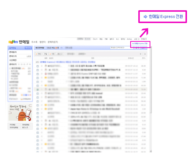Screen dimensions: 195x163
Task: Open the 한디스크 link
Action: point(25,127)
